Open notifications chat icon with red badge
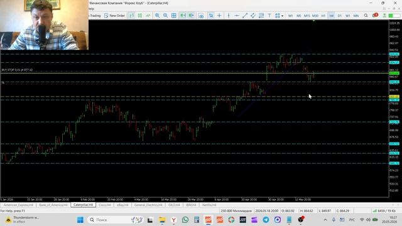This screenshot has height=226, width=402. pos(375,15)
